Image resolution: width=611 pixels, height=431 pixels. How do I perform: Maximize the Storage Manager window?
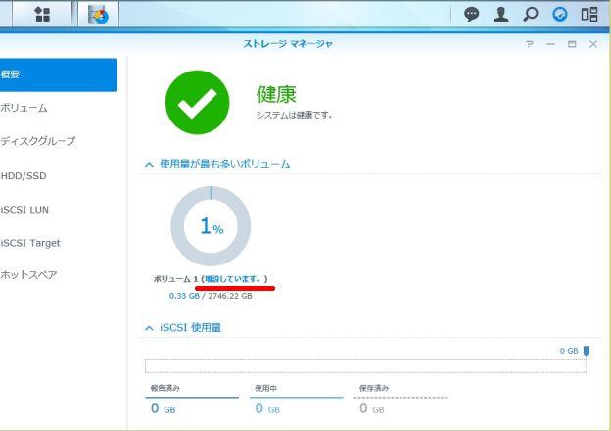572,44
